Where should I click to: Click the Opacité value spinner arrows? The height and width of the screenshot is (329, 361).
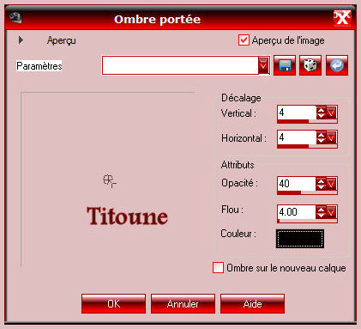coord(321,184)
